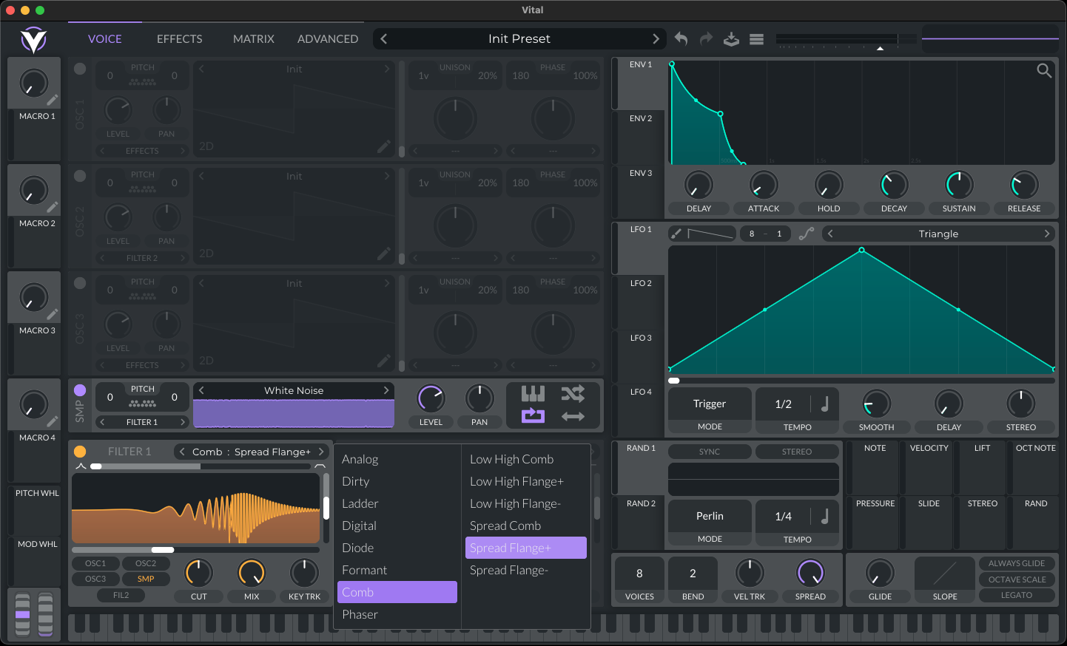Enable Legato option
Screen dimensions: 1067x646
(1017, 595)
